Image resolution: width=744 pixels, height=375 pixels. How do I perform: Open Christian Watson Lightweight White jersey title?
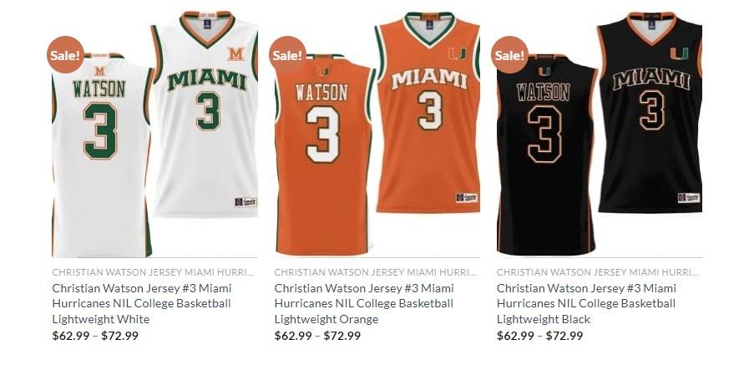[142, 303]
